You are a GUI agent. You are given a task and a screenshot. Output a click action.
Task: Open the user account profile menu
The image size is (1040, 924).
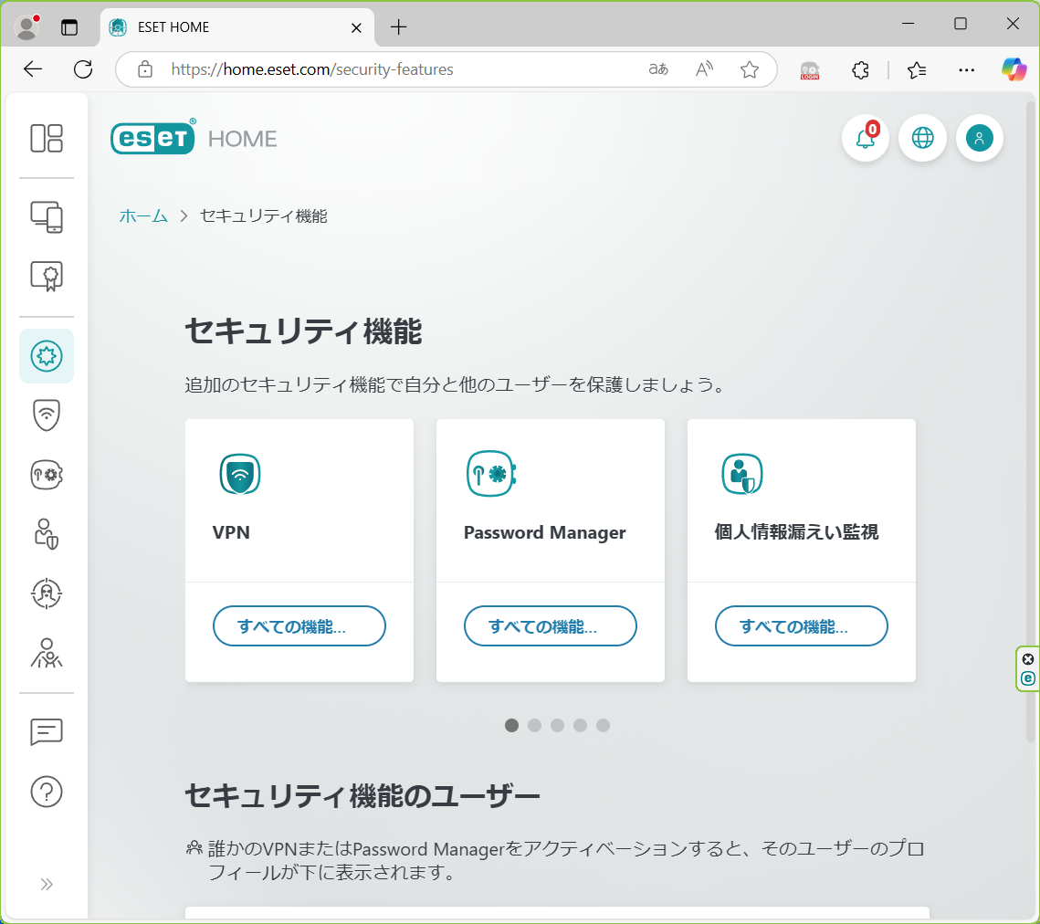pos(980,138)
